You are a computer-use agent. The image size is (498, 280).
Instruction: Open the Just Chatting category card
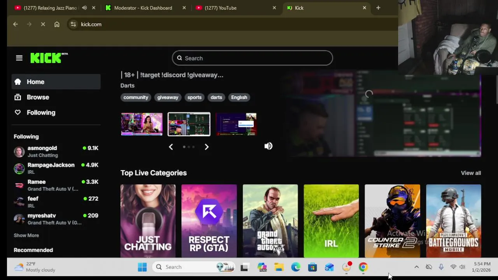pyautogui.click(x=148, y=221)
